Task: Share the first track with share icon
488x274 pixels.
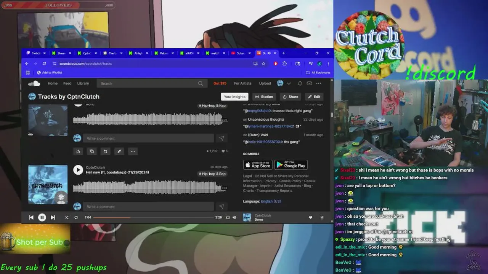Action: click(78, 151)
